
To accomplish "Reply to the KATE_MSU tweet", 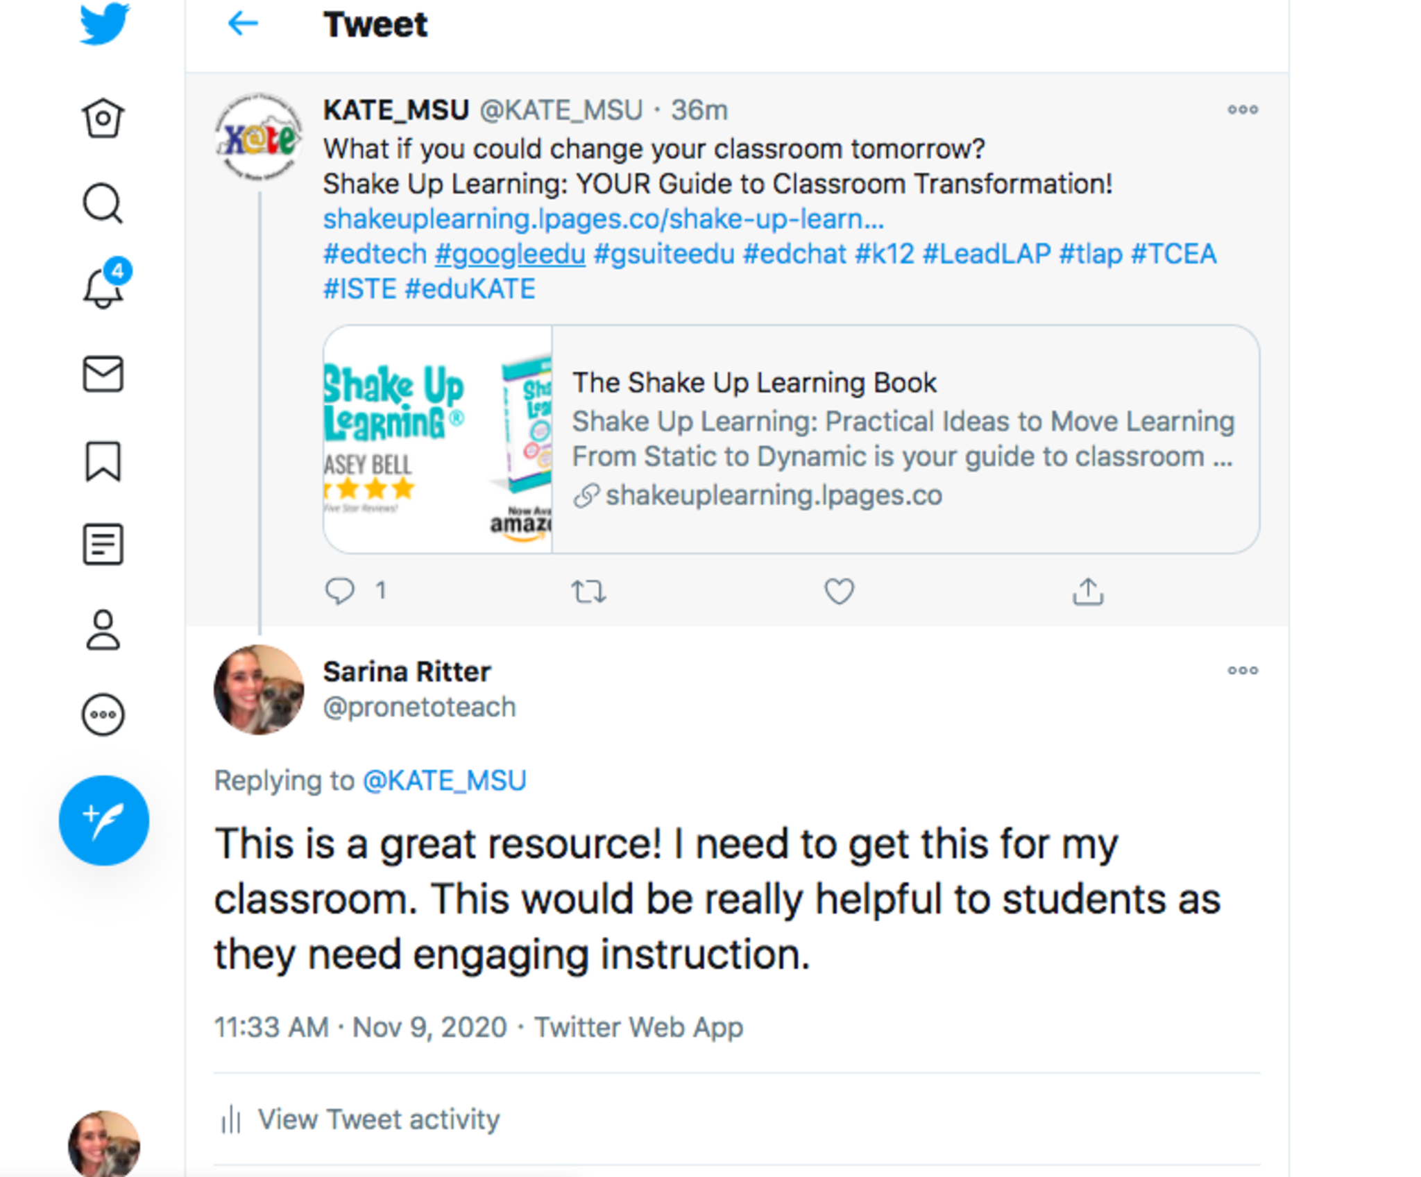I will [x=340, y=592].
